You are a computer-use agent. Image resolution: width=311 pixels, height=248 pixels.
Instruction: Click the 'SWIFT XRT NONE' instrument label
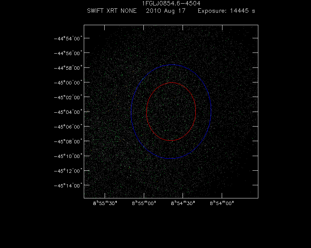click(112, 11)
